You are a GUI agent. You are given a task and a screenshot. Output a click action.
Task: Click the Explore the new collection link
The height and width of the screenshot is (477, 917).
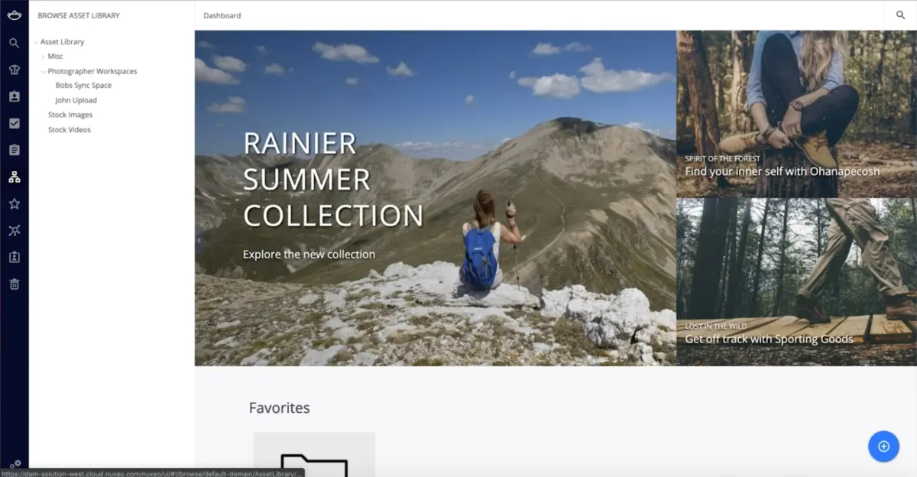309,254
